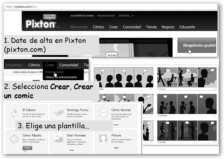Open the SUSCRÍBETE AHORA link

click(x=82, y=16)
